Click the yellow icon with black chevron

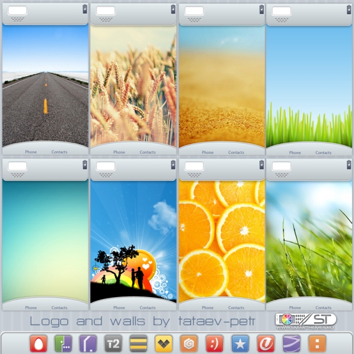tap(163, 343)
